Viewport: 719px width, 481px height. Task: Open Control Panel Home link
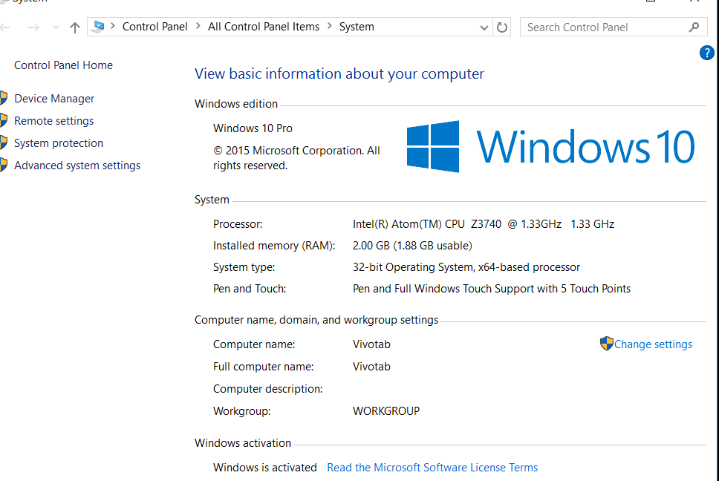pyautogui.click(x=63, y=65)
